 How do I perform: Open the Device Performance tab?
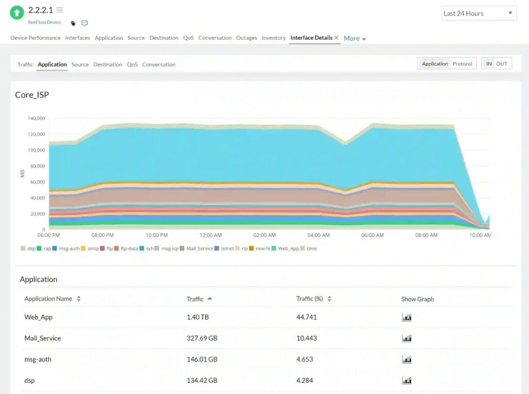click(x=36, y=38)
